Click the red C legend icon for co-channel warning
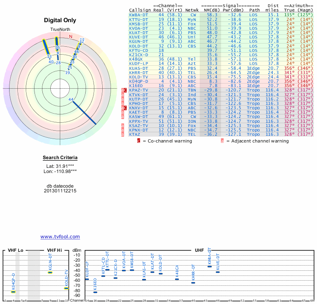Image resolution: width=317 pixels, height=304 pixels. point(139,141)
